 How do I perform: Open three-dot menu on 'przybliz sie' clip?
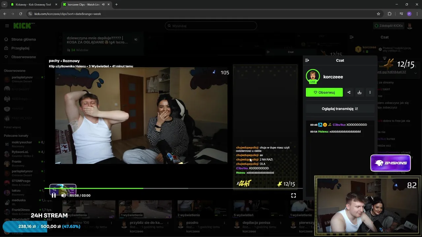tap(168, 223)
